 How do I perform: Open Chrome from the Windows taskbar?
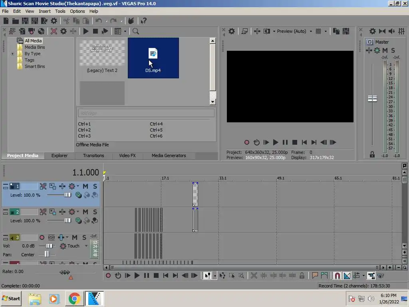[x=74, y=299]
